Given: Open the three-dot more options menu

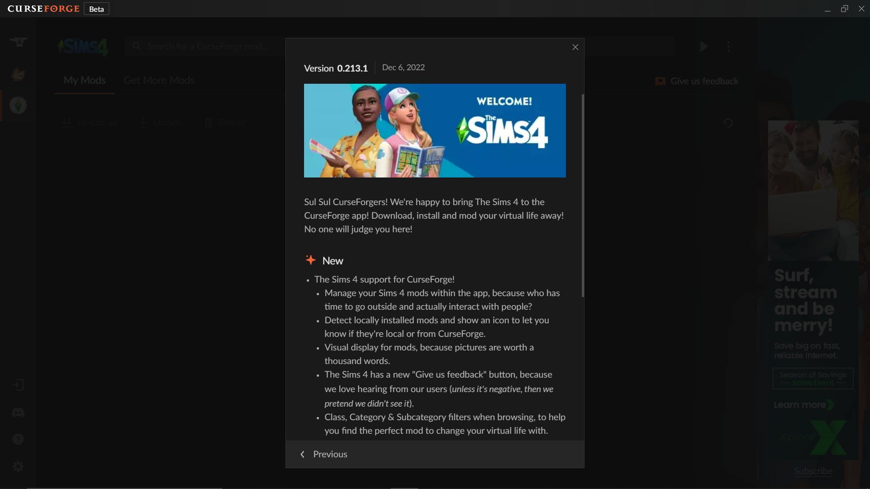Looking at the screenshot, I should [x=728, y=46].
